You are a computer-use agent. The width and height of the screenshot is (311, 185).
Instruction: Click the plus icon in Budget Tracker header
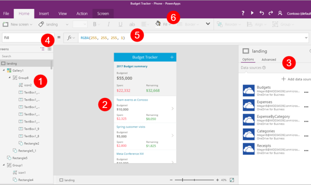pyautogui.click(x=172, y=57)
